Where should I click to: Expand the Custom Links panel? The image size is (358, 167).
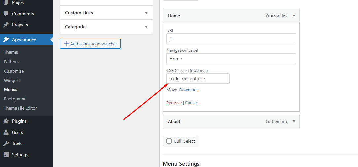point(106,13)
